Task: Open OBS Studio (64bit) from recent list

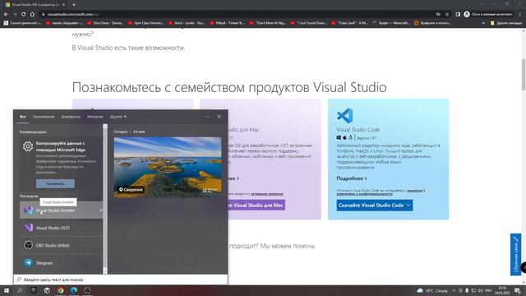Action: pyautogui.click(x=61, y=245)
